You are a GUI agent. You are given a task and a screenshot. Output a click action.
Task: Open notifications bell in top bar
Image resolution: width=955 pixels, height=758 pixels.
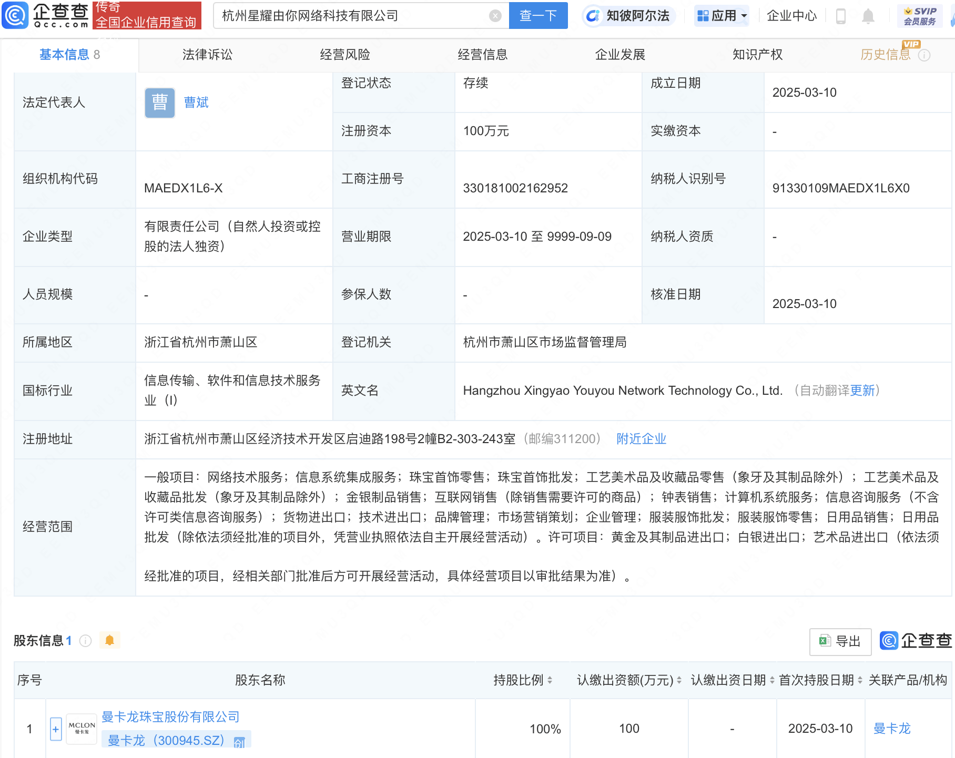pos(868,16)
